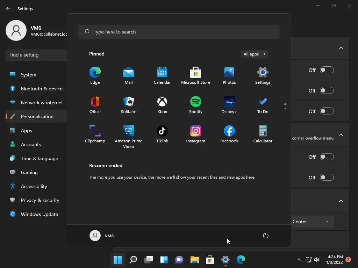The width and height of the screenshot is (358, 268).
Task: Collapse the section above the Center dropdown
Action: point(341,201)
